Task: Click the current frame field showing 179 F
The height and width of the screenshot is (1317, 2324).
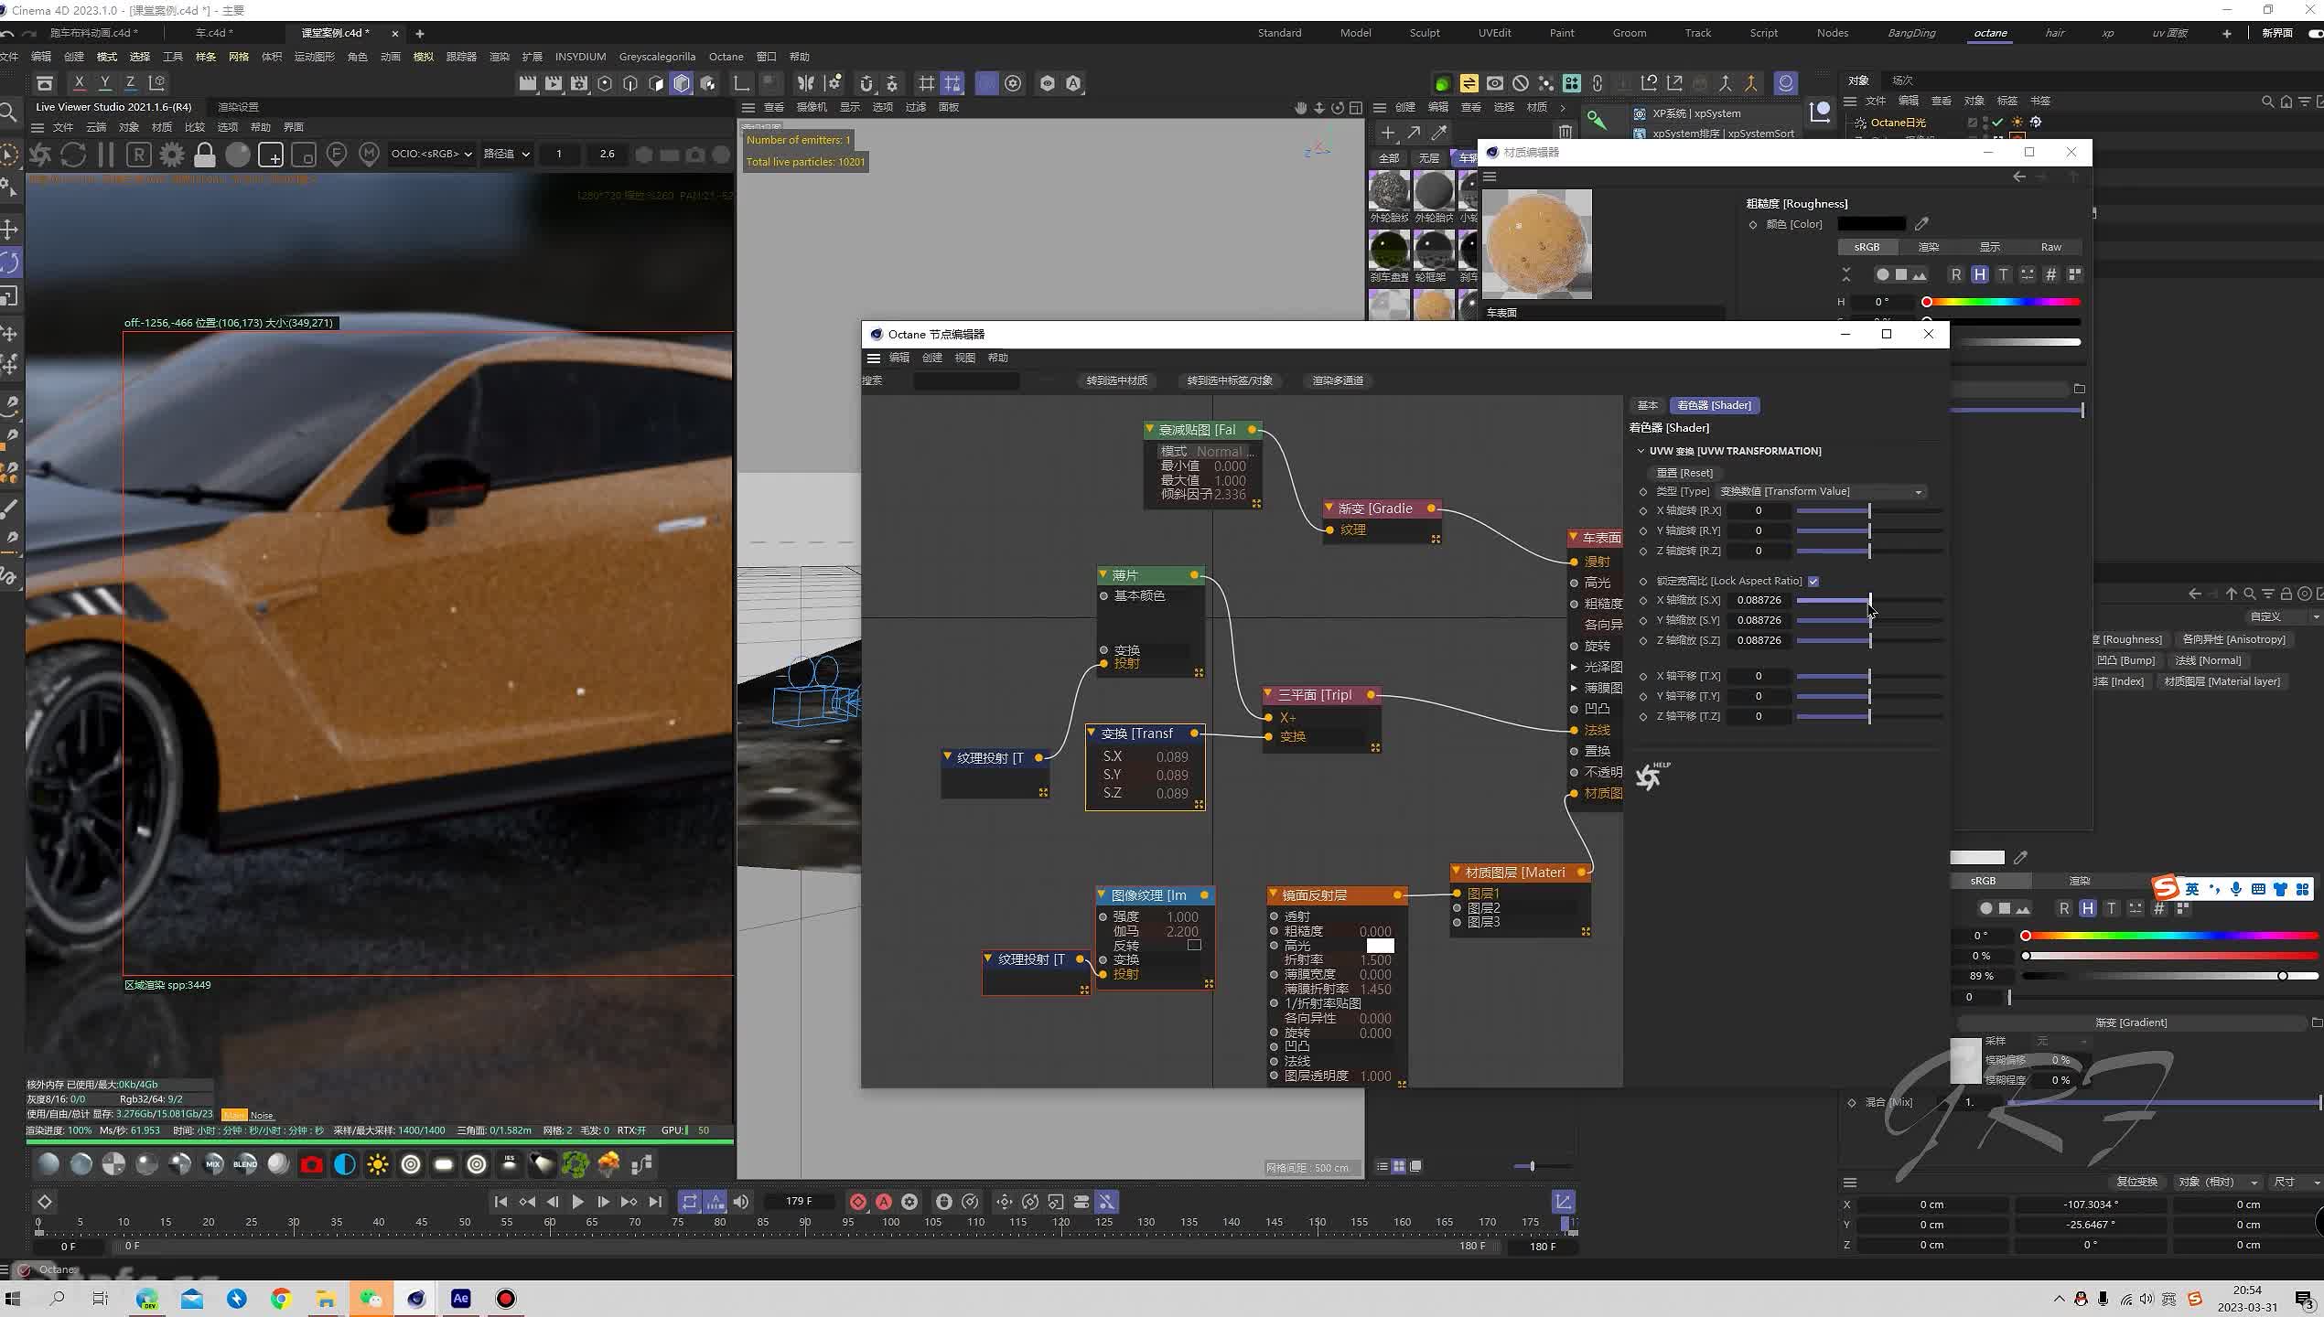Action: 799,1202
